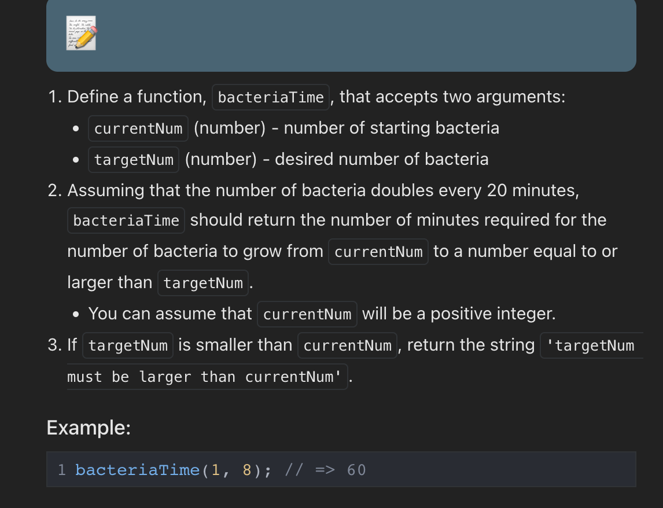Click the 'Example:' heading

89,428
